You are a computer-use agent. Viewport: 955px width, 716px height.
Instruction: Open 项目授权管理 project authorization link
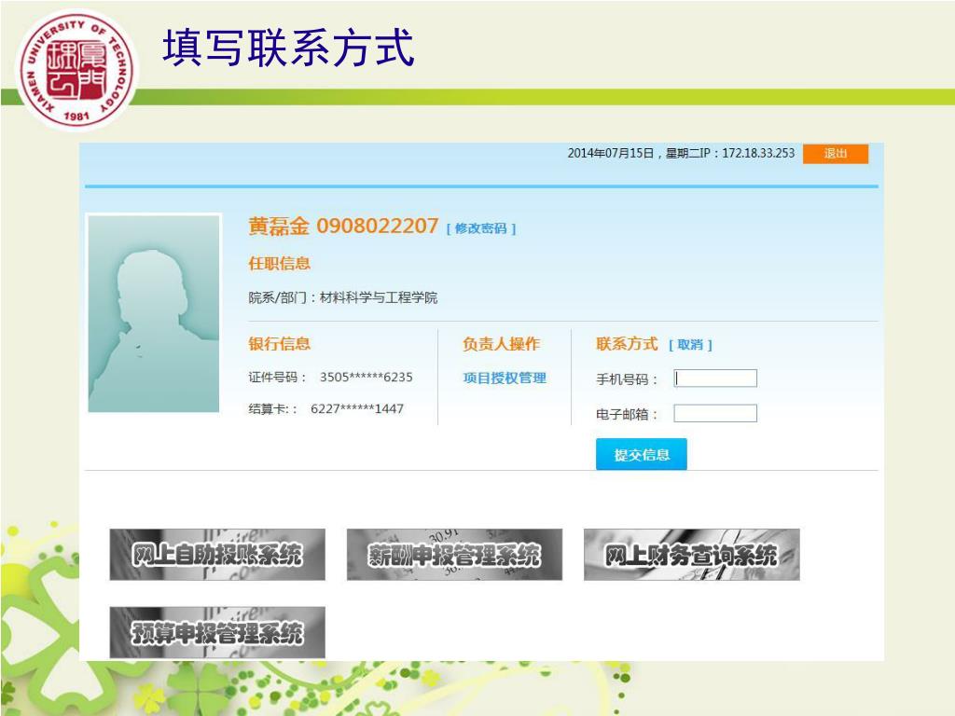click(x=505, y=379)
